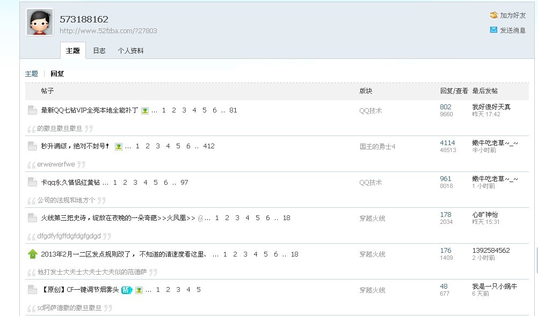Image resolution: width=538 pixels, height=316 pixels.
Task: Switch to the 日志 tab
Action: pos(99,51)
